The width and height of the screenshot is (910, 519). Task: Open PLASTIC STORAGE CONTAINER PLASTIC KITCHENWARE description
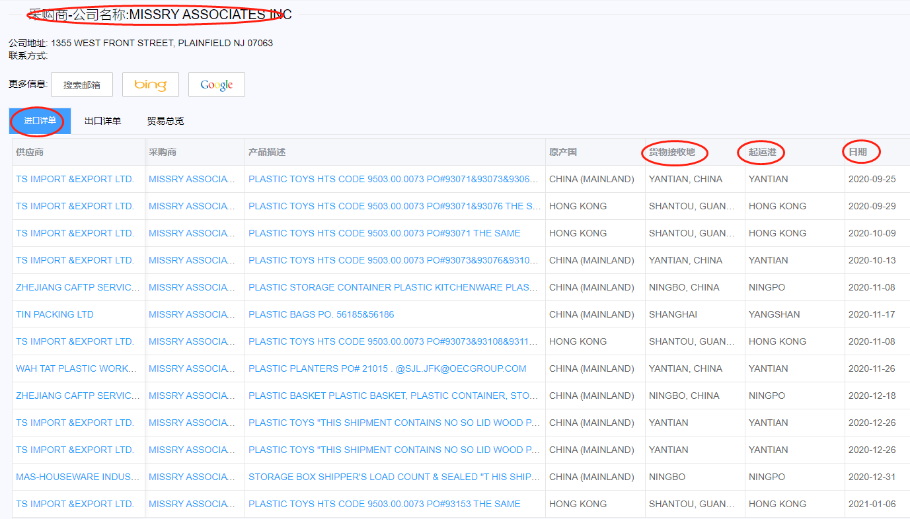pos(393,287)
